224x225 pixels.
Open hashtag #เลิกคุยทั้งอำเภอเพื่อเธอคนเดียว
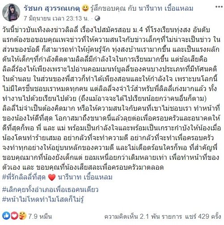point(51,190)
